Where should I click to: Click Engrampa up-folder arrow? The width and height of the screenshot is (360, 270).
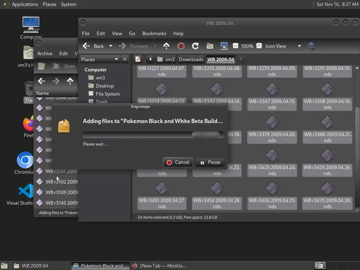70,81
